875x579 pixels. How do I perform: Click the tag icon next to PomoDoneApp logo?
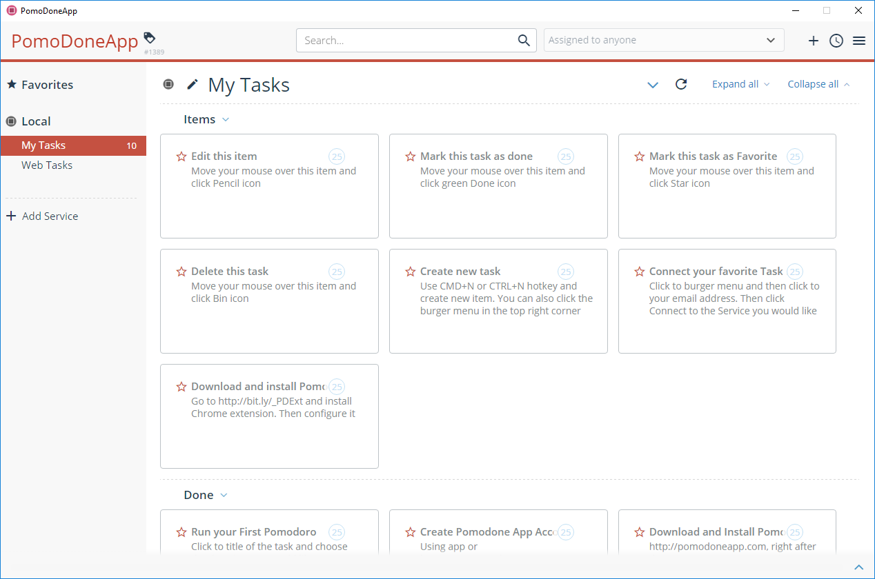[150, 38]
